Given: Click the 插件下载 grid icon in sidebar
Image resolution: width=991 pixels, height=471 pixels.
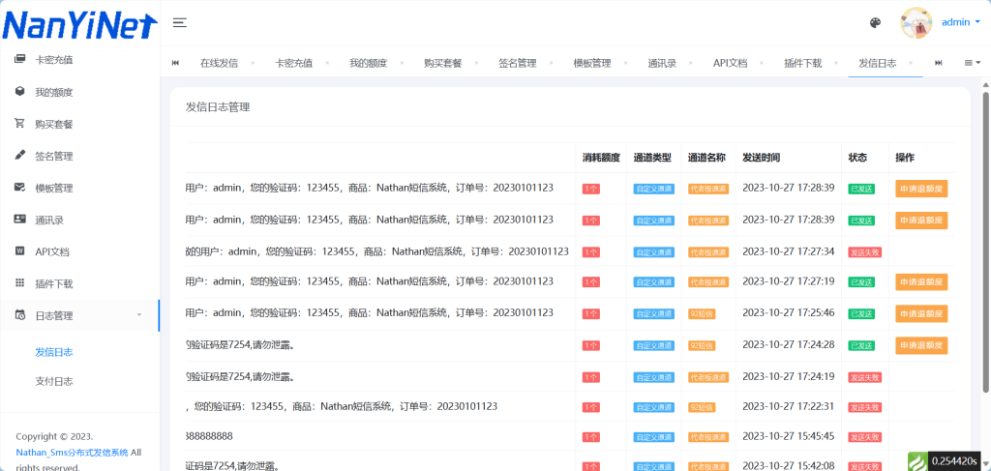Looking at the screenshot, I should (x=19, y=283).
